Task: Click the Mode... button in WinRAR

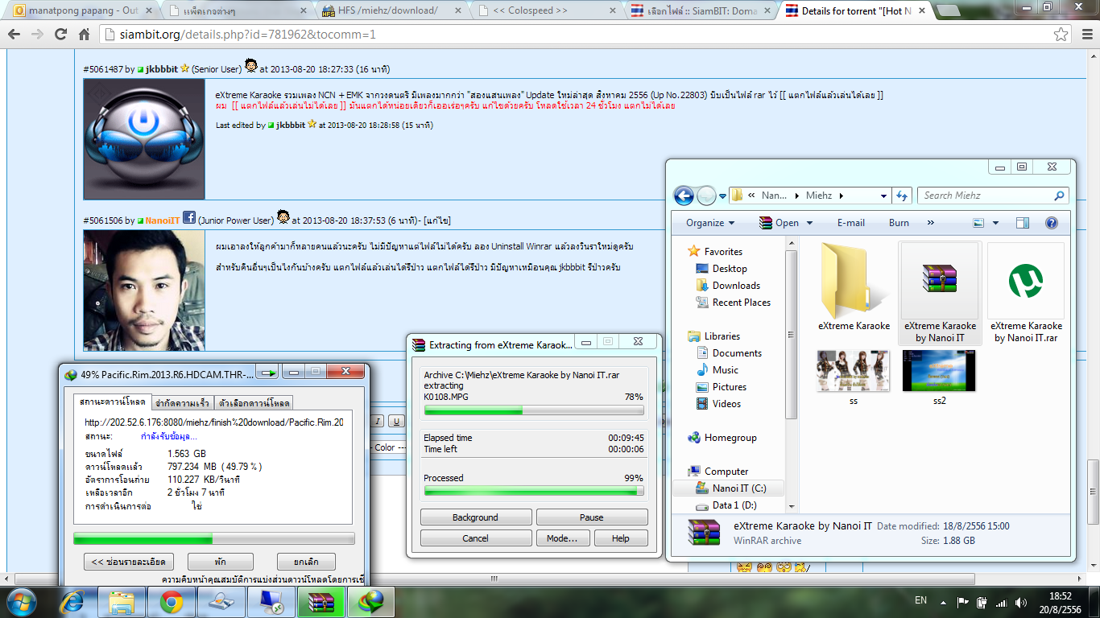Action: click(562, 538)
